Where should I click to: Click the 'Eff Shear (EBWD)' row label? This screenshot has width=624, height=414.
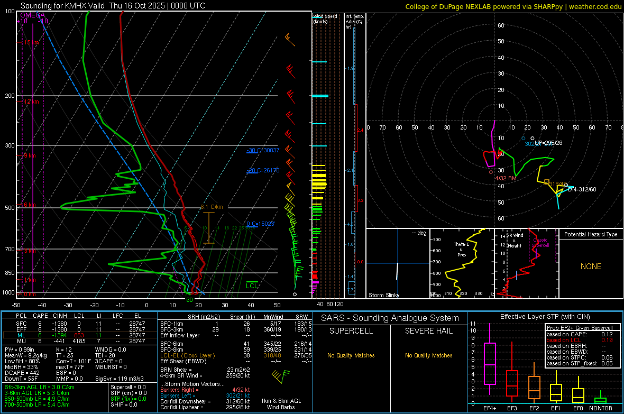tap(183, 361)
